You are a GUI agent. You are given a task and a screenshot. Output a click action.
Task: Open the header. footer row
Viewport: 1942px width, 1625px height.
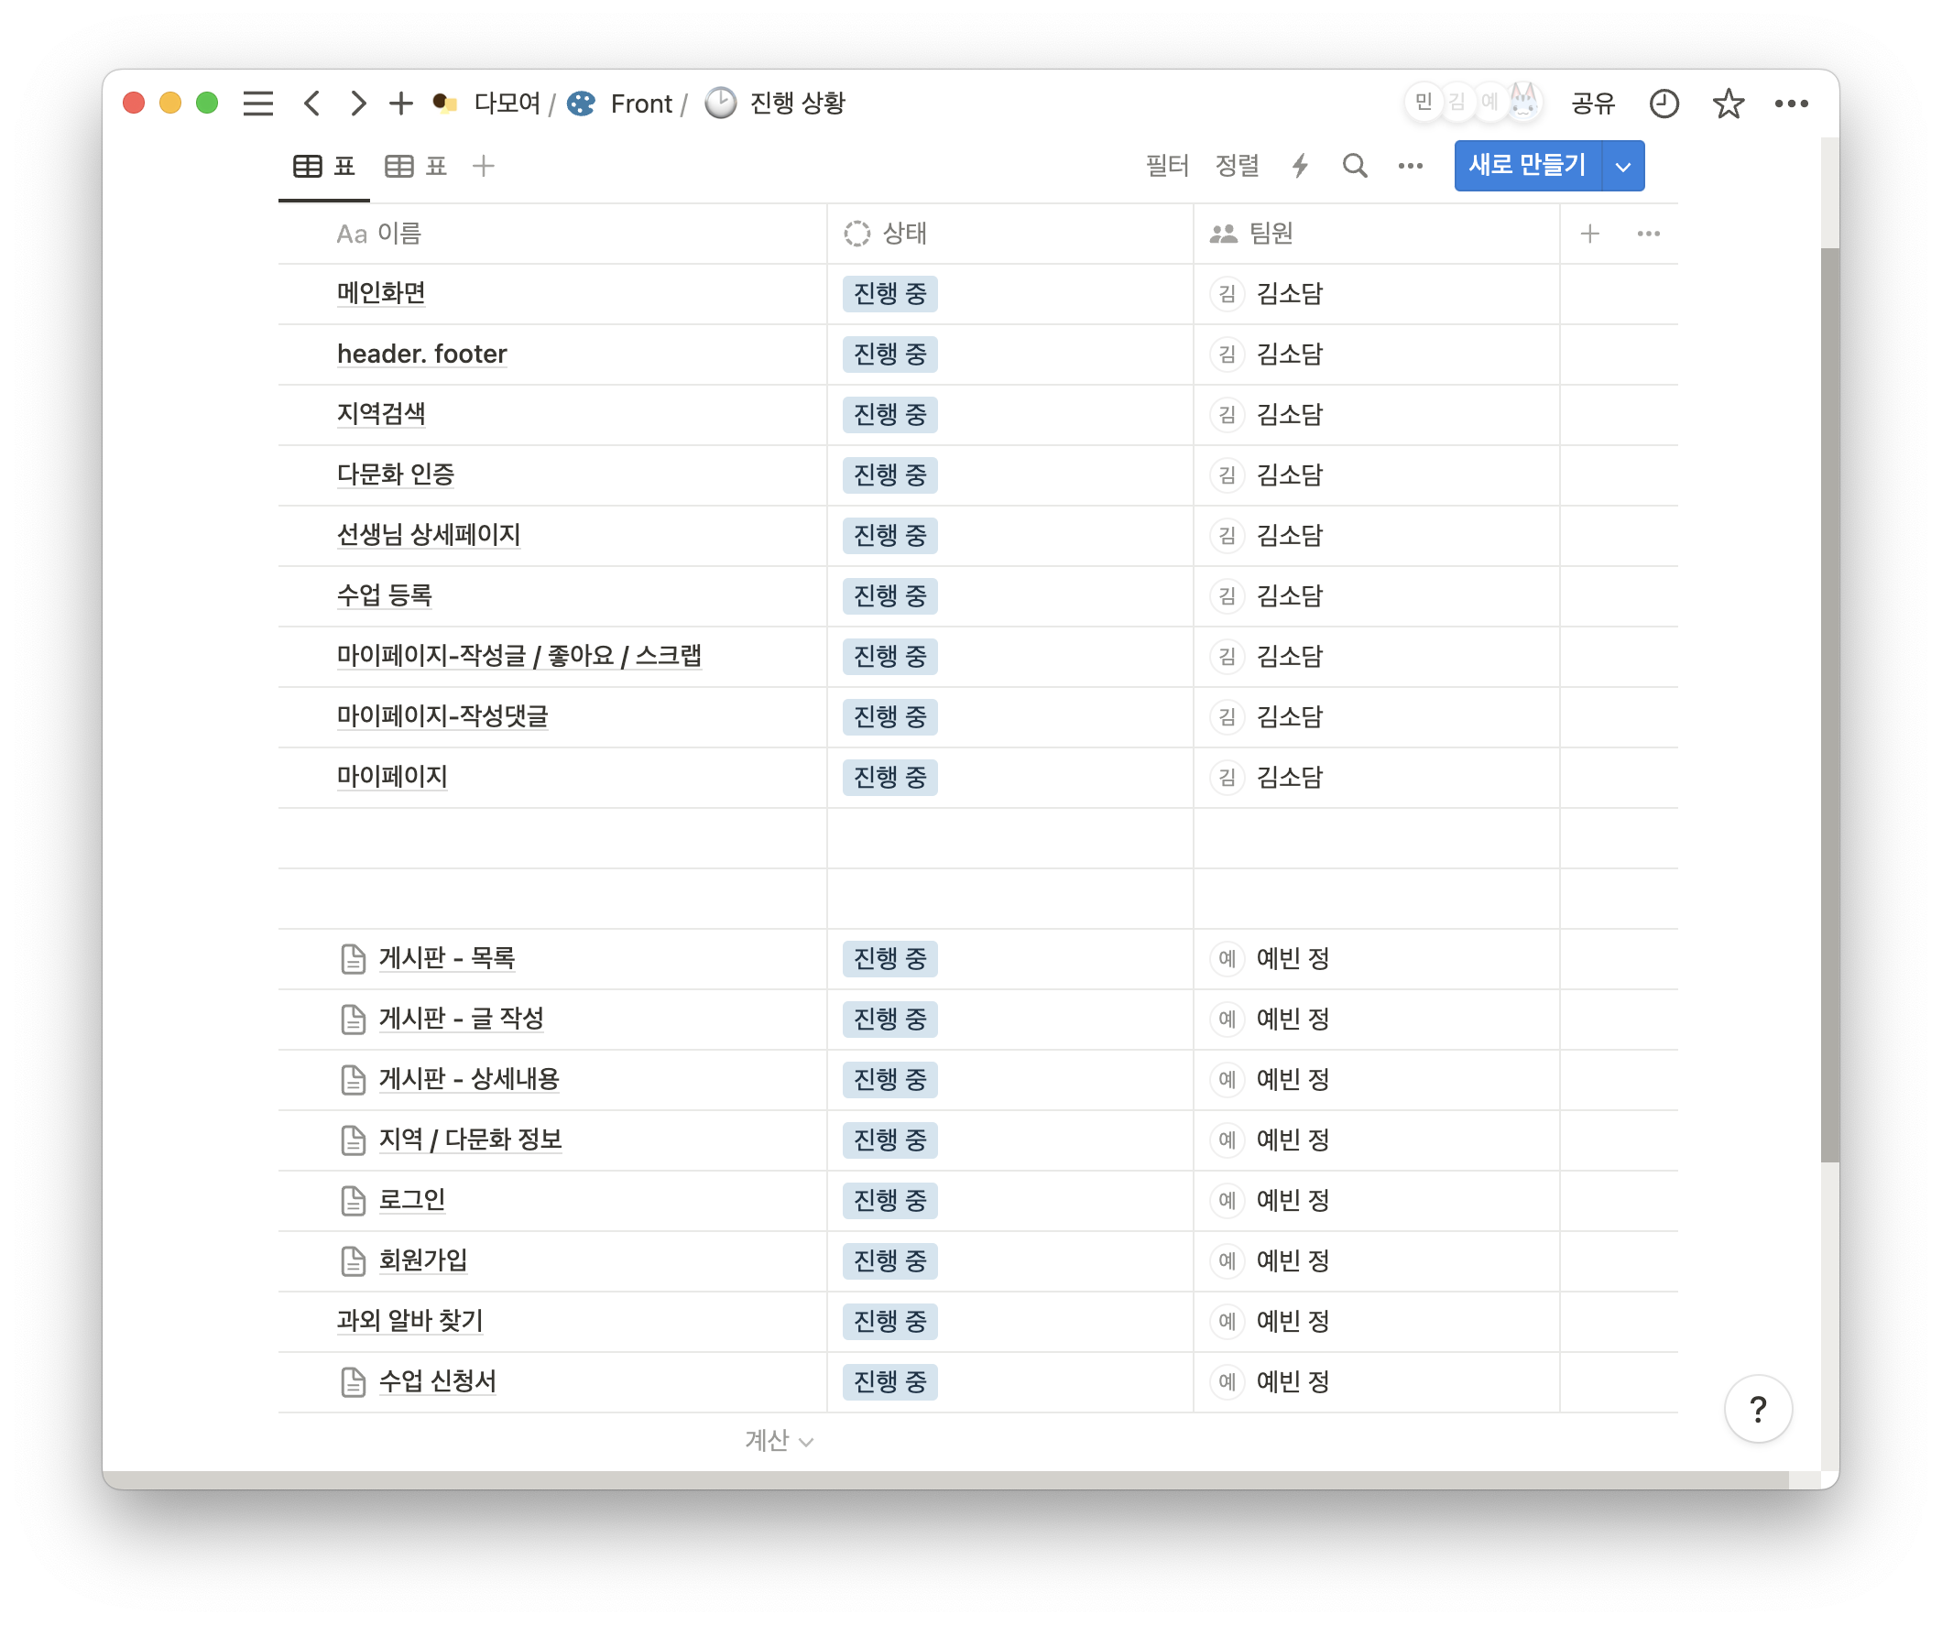[421, 354]
